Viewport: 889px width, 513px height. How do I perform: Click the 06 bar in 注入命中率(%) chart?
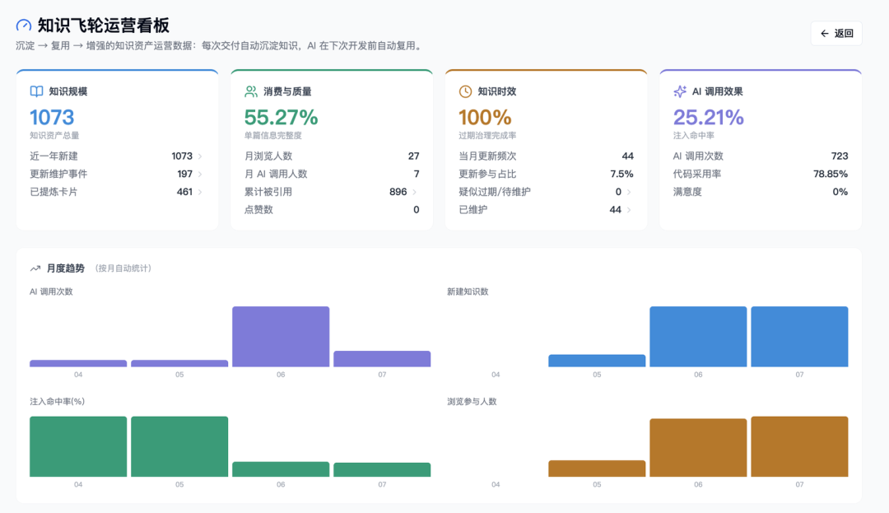281,469
